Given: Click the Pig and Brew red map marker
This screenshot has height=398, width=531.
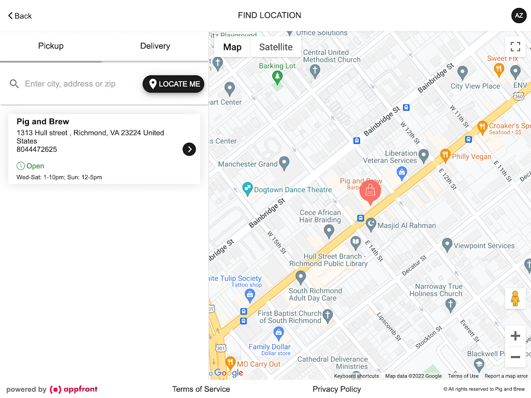Looking at the screenshot, I should (370, 193).
